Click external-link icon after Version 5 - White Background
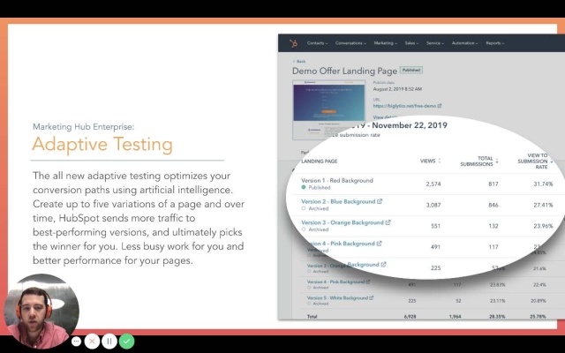 [372, 298]
